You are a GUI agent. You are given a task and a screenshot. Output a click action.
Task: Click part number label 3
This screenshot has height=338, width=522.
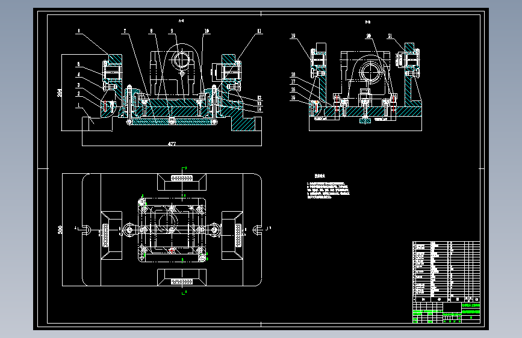point(78,85)
